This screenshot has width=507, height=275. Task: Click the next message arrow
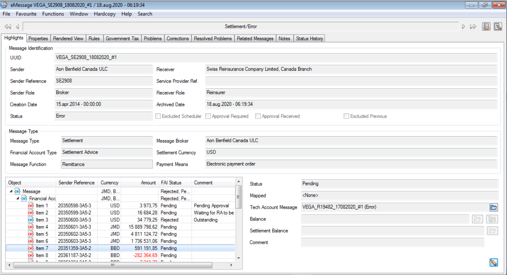tap(463, 27)
